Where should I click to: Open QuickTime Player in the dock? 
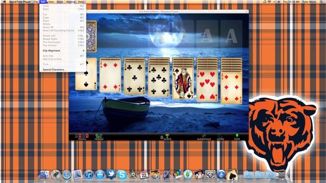point(221,174)
